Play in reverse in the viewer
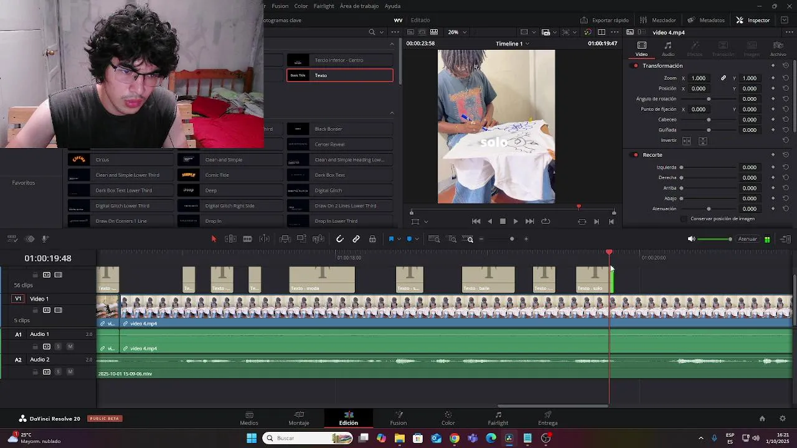Image resolution: width=797 pixels, height=448 pixels. coord(489,222)
